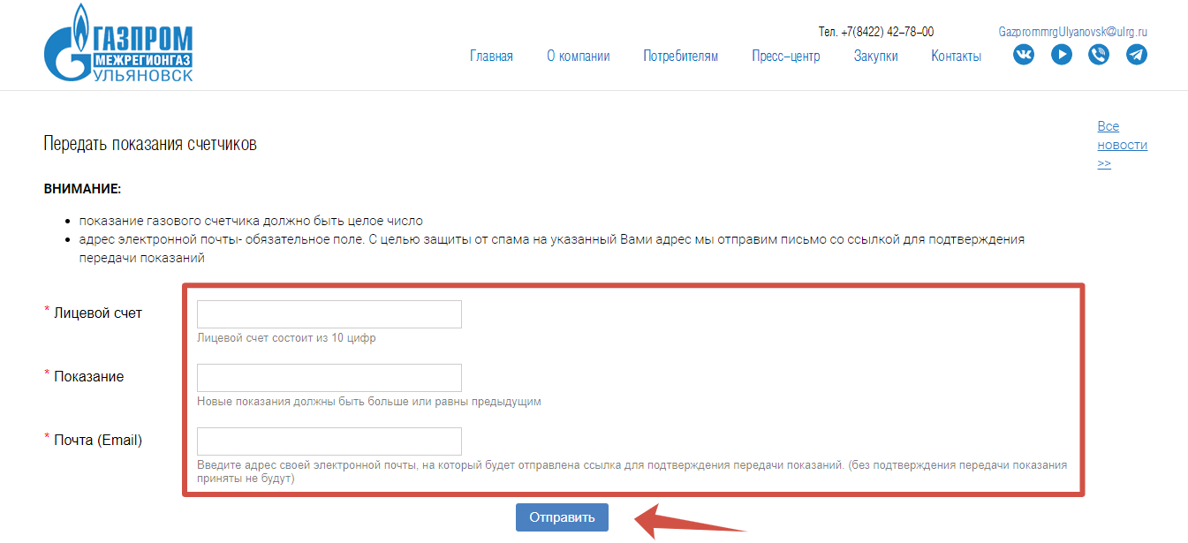This screenshot has width=1188, height=543.
Task: Open the Потребителям menu
Action: coord(680,56)
